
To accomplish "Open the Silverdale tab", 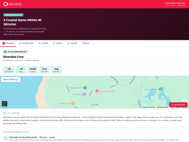I will click(x=8, y=43).
